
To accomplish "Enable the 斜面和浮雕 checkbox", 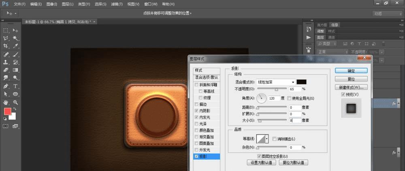I will click(x=196, y=84).
